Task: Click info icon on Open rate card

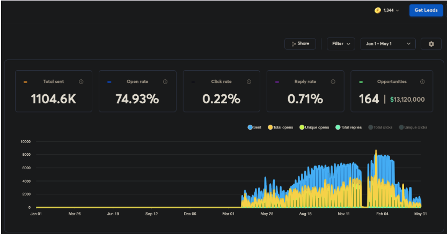Action: (x=165, y=81)
